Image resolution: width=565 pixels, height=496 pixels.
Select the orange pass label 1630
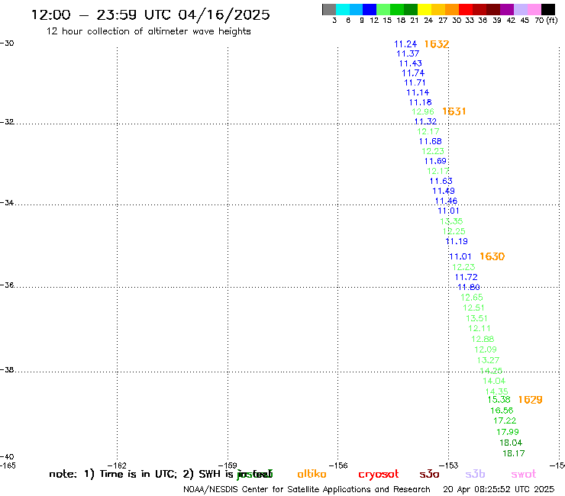(x=492, y=256)
